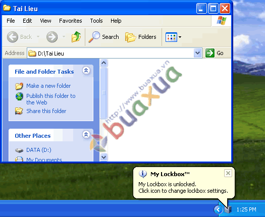This screenshot has height=217, width=265.
Task: Close the My Lockbox balloon notification
Action: tap(228, 173)
